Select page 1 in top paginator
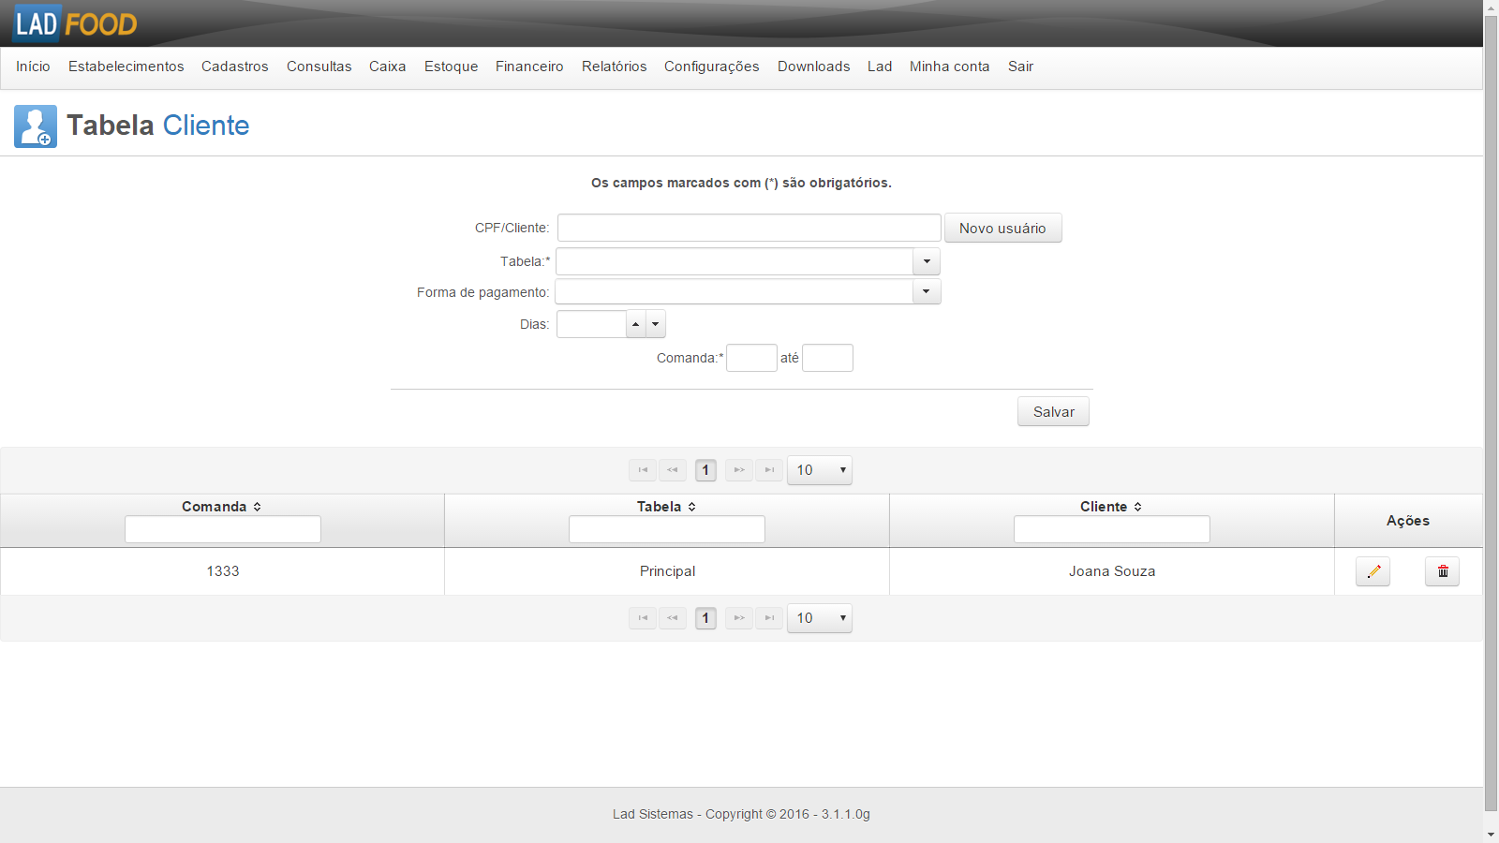 pos(705,470)
